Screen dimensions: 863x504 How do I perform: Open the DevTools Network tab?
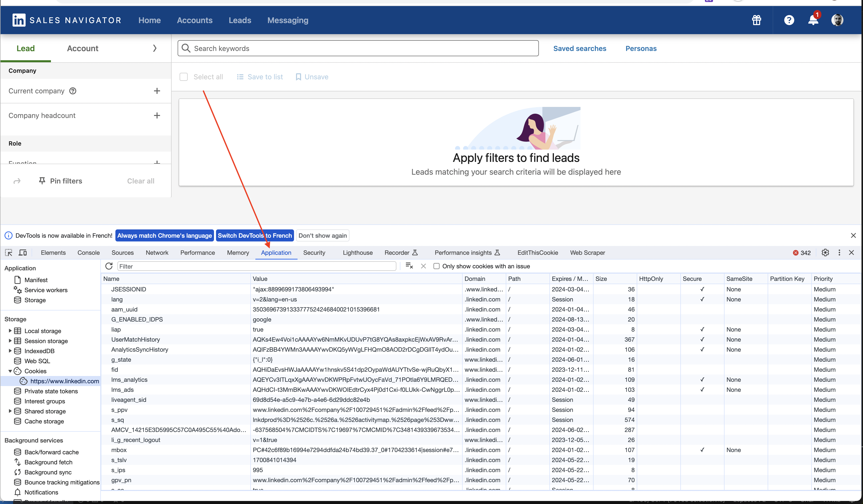tap(157, 253)
